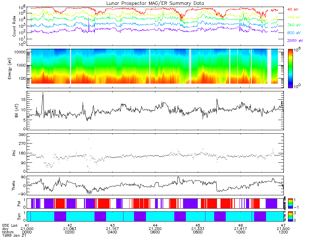Viewport: 315px width, 245px height.
Task: Click the purple '2950 eV' legend label
Action: 295,41
